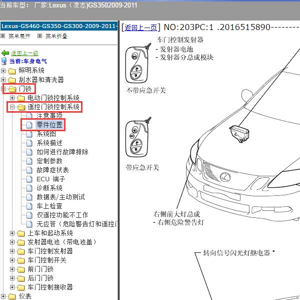Click 菜单展开 to expand all menus

pyautogui.click(x=19, y=36)
